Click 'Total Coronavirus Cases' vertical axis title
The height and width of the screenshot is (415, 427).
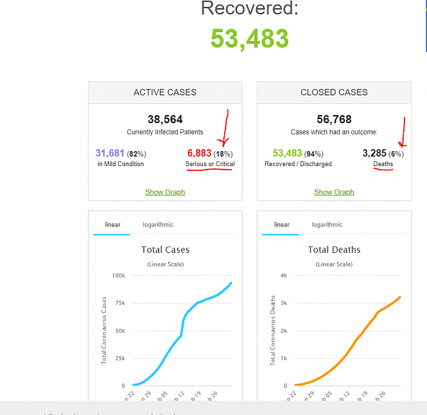click(104, 330)
